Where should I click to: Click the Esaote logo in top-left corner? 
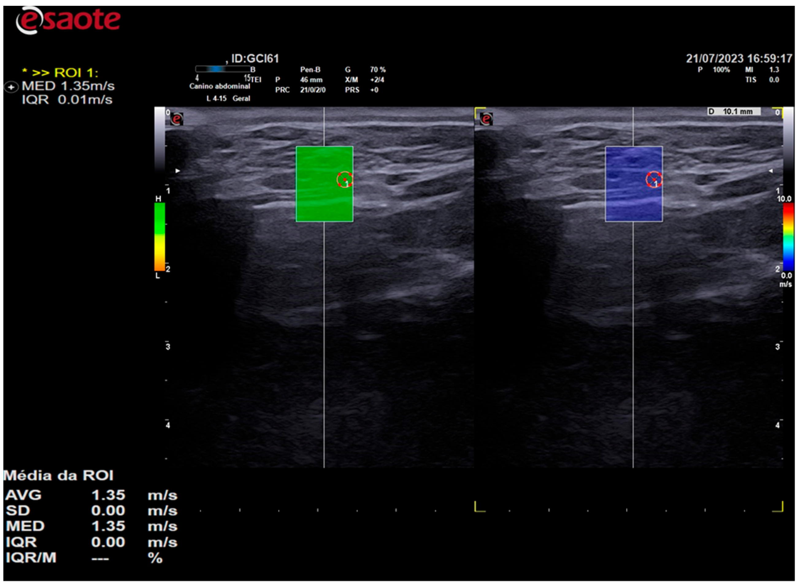click(68, 20)
